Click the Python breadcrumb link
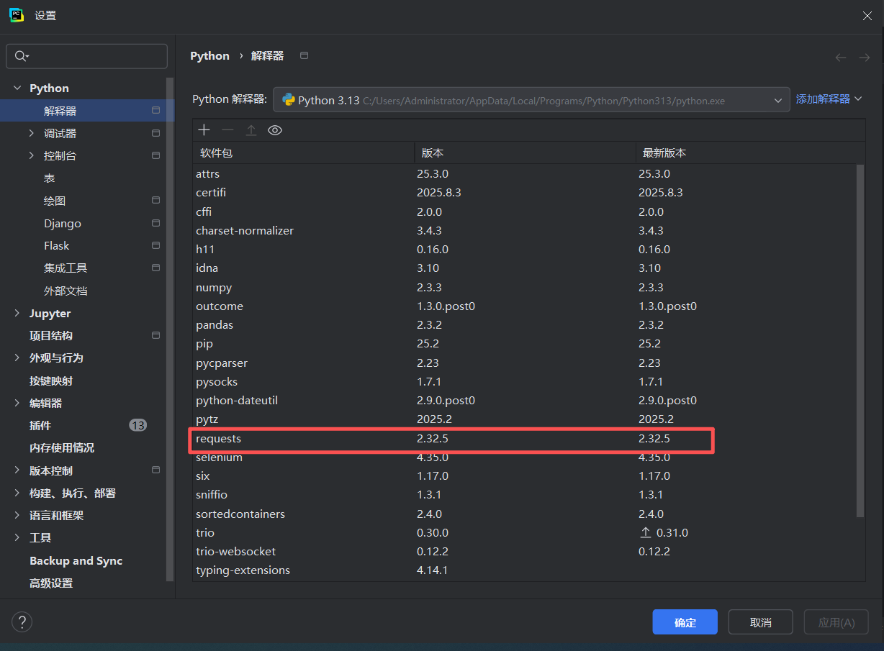The image size is (884, 651). [x=209, y=55]
